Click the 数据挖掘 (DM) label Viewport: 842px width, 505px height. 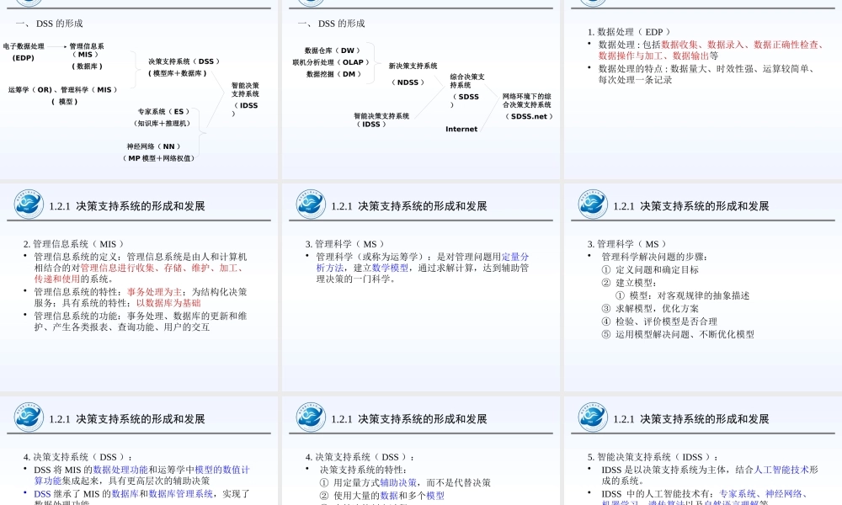(x=333, y=74)
